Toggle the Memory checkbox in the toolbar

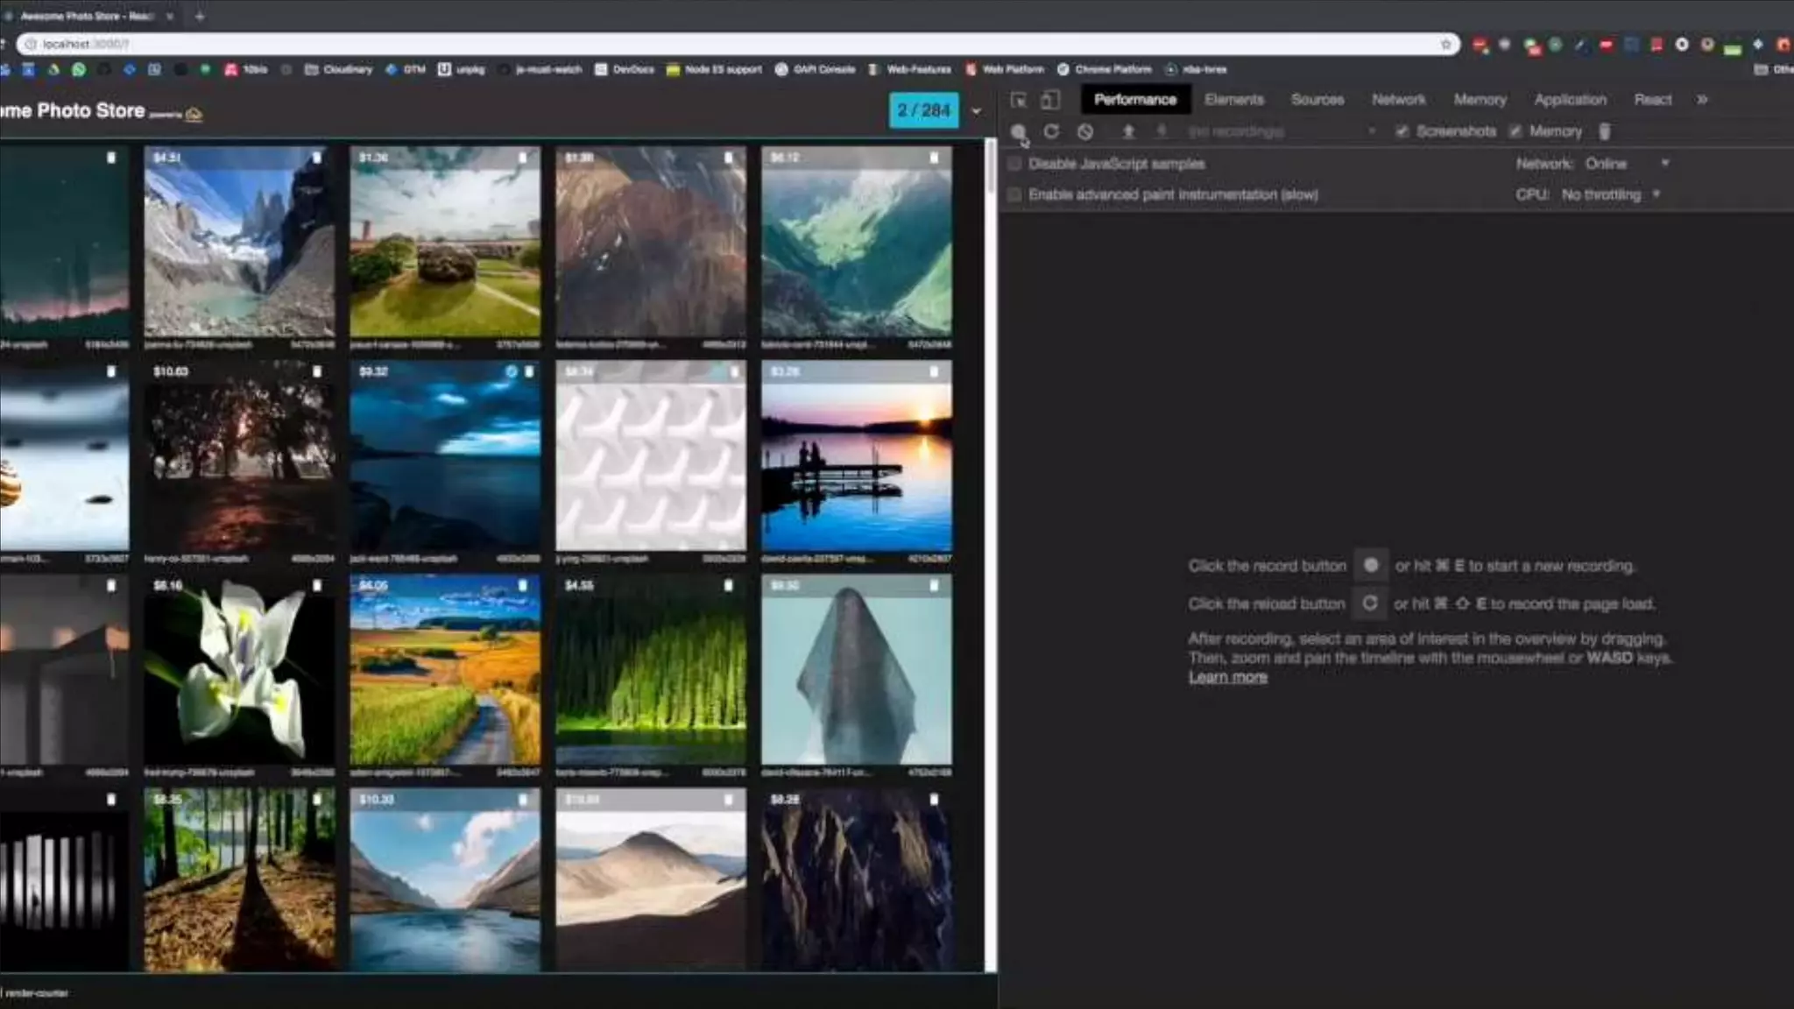tap(1515, 131)
